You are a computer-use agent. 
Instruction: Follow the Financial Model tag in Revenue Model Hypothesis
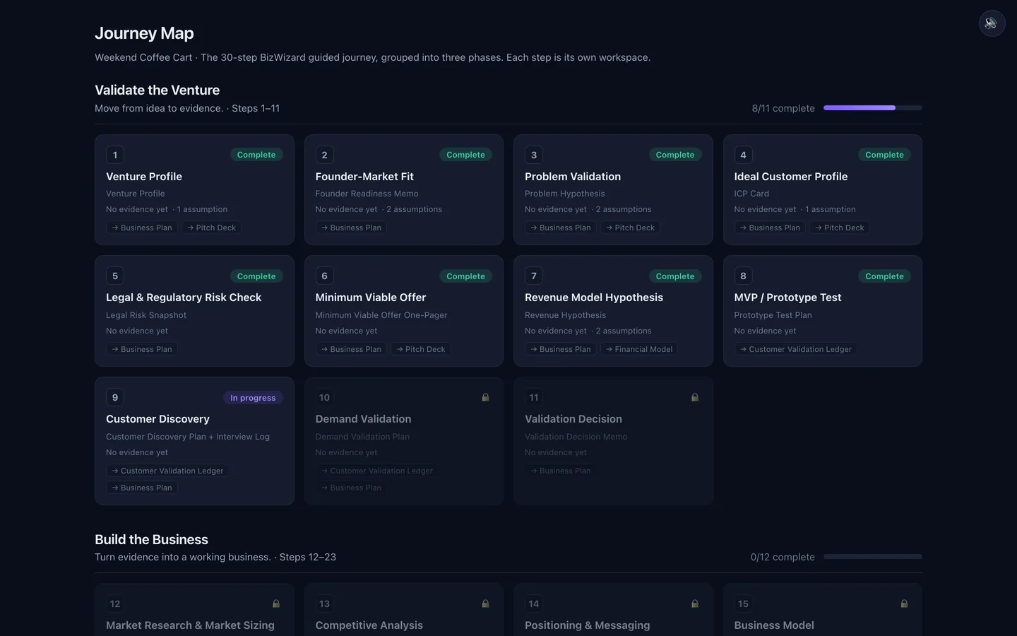pos(639,349)
